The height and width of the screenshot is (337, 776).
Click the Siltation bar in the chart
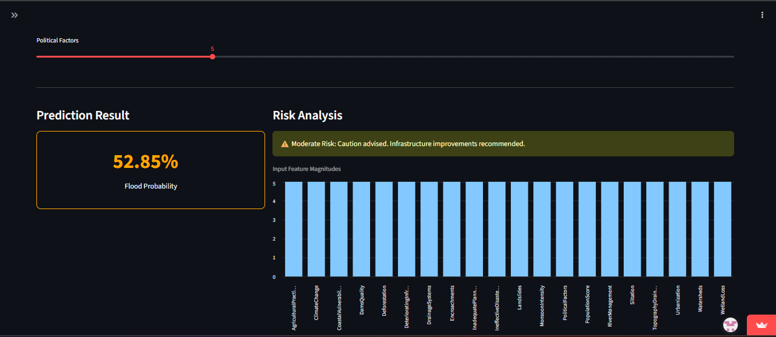click(x=632, y=229)
